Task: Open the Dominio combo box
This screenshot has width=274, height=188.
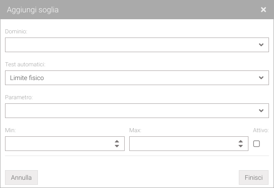Action: pos(132,45)
